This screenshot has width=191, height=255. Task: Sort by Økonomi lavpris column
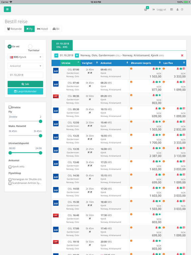[146, 63]
